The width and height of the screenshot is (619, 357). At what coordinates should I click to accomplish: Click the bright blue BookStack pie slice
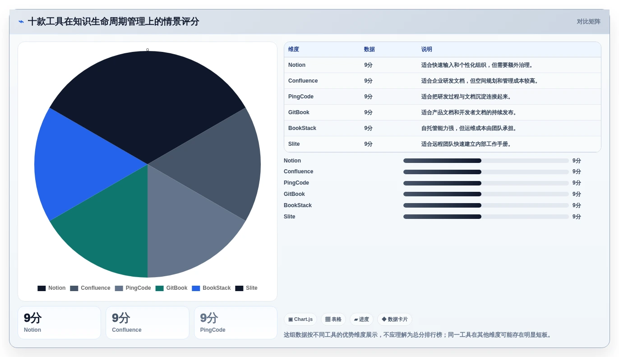[x=81, y=164]
